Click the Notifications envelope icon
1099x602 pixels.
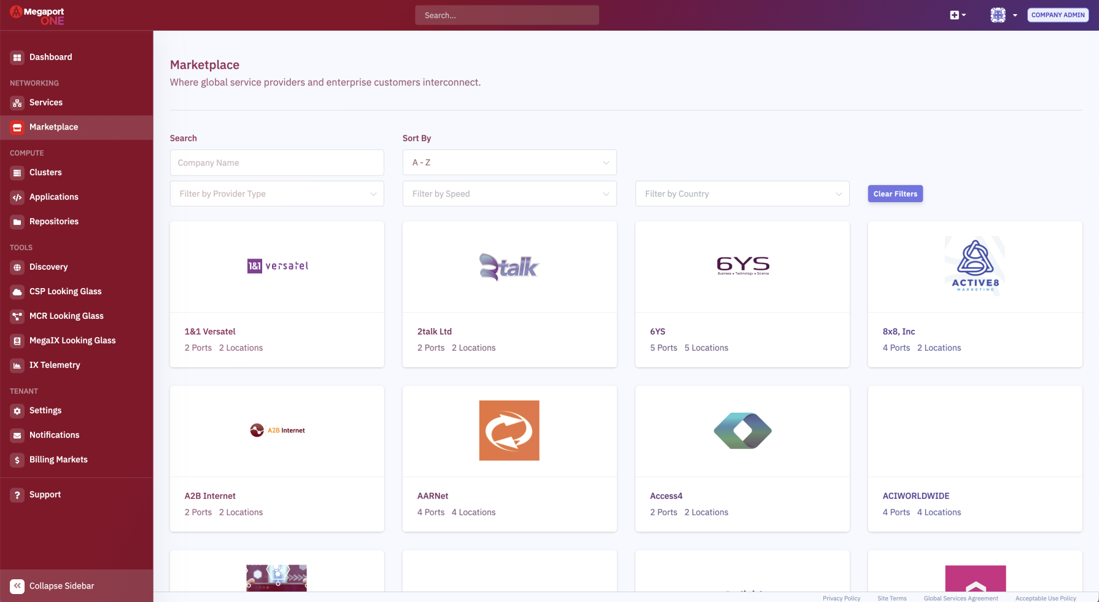pyautogui.click(x=17, y=436)
